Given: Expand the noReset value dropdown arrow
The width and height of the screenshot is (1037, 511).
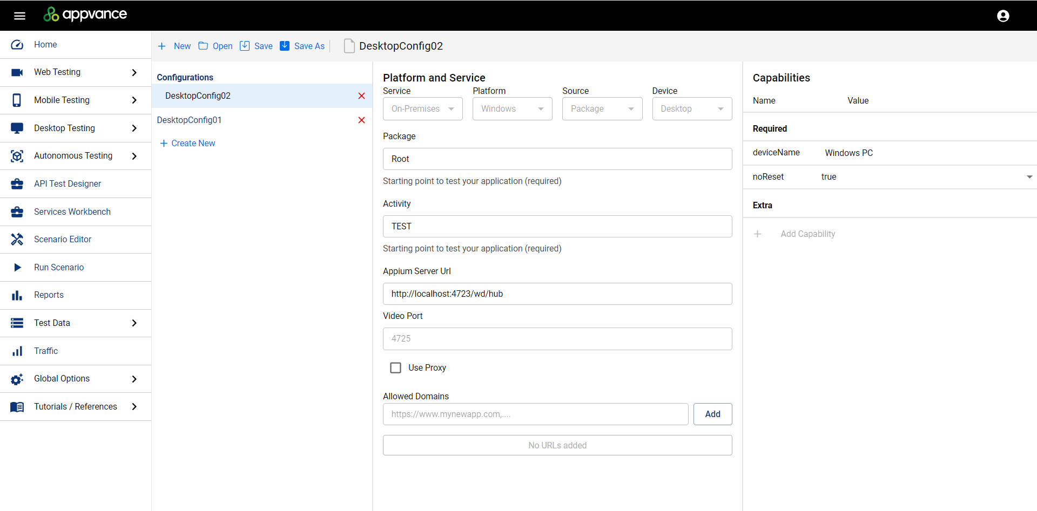Looking at the screenshot, I should [x=1029, y=177].
